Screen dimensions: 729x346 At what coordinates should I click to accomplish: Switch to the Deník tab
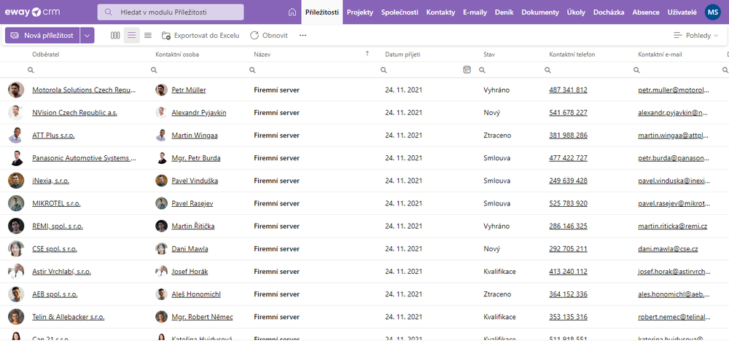point(504,12)
